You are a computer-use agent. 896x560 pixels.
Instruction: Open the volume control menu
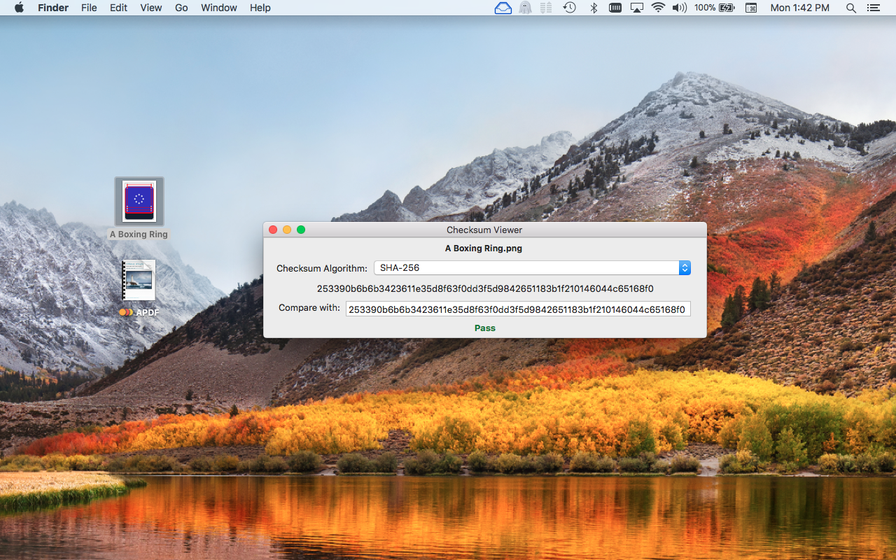[x=679, y=8]
